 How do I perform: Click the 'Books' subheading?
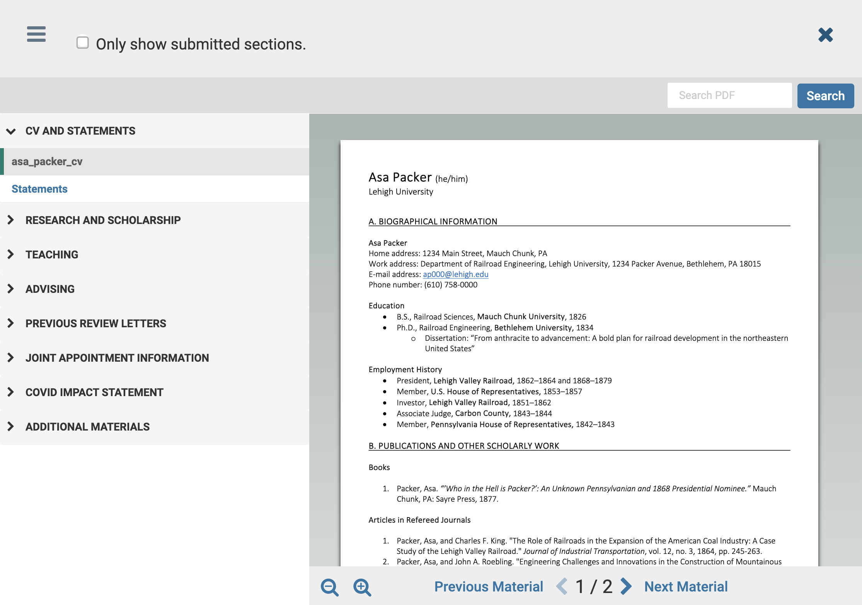click(x=379, y=467)
